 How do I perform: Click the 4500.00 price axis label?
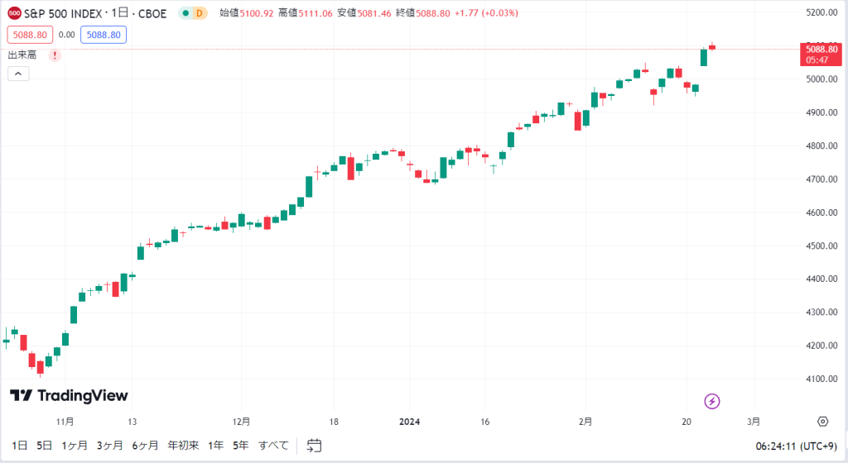821,246
